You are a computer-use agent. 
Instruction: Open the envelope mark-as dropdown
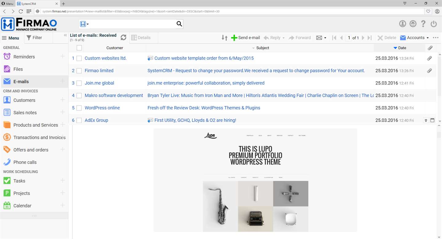[x=321, y=38]
